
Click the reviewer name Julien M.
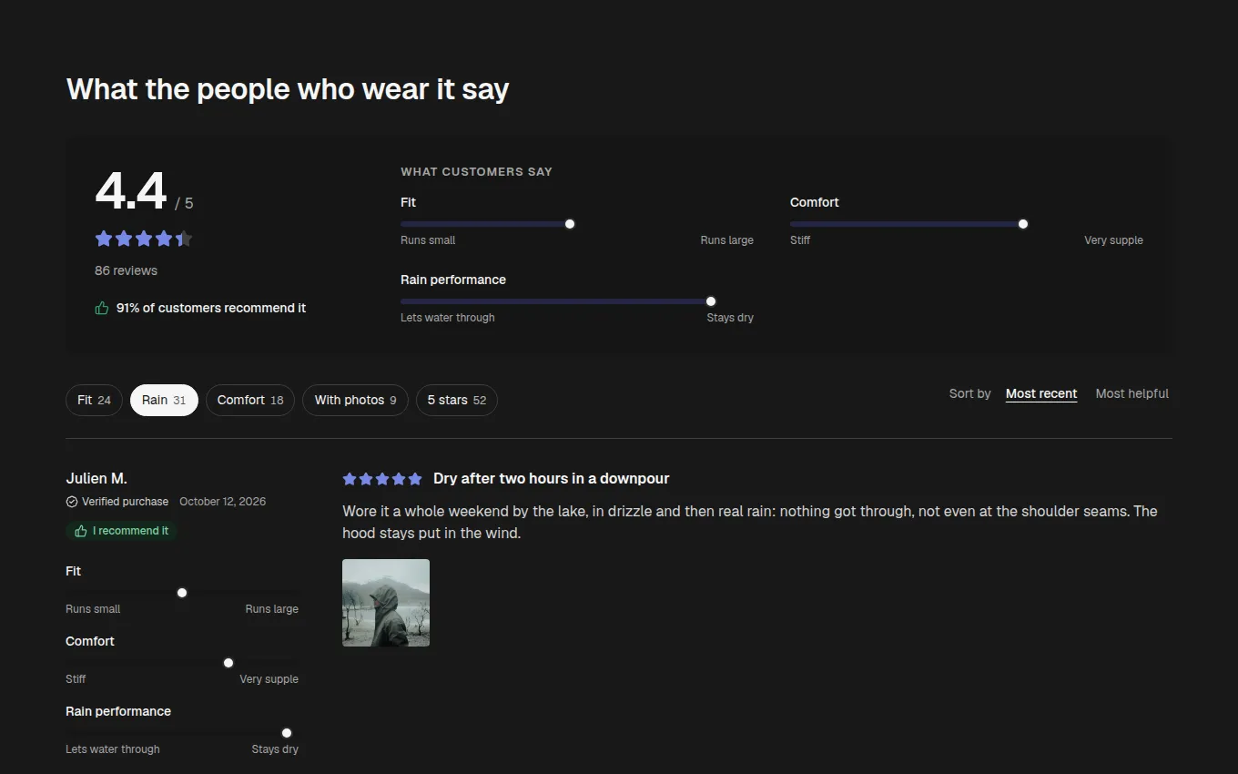pyautogui.click(x=96, y=478)
